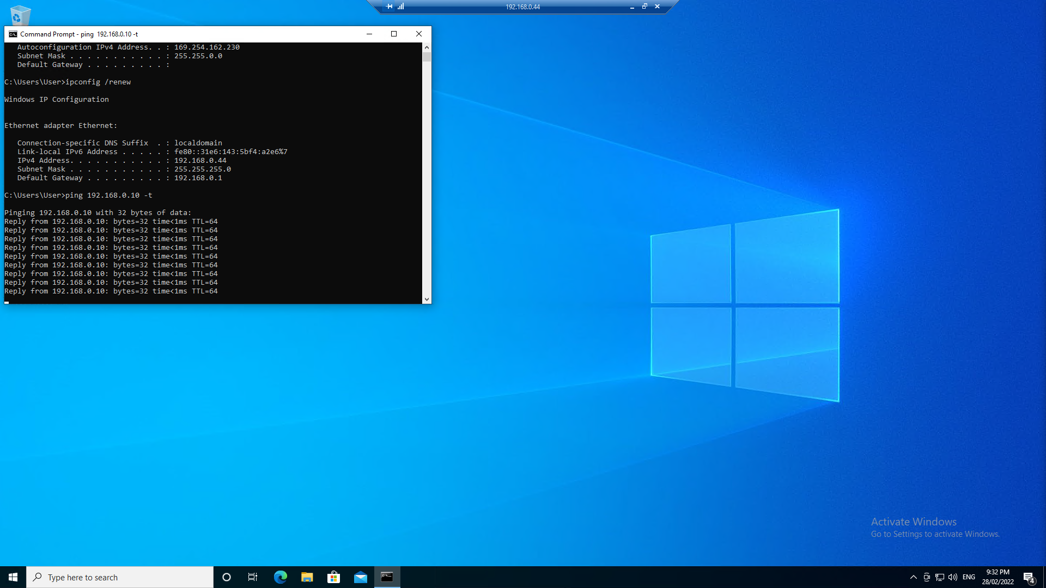Click the connection signal strength icon
This screenshot has height=588, width=1046.
[x=401, y=7]
